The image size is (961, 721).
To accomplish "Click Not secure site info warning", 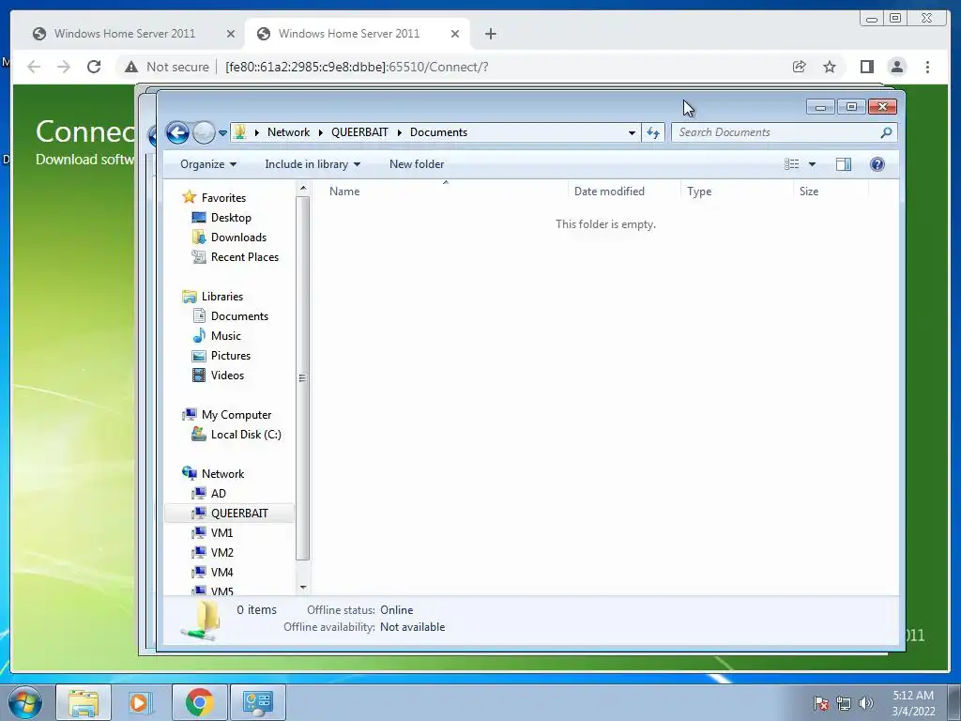I will point(167,67).
